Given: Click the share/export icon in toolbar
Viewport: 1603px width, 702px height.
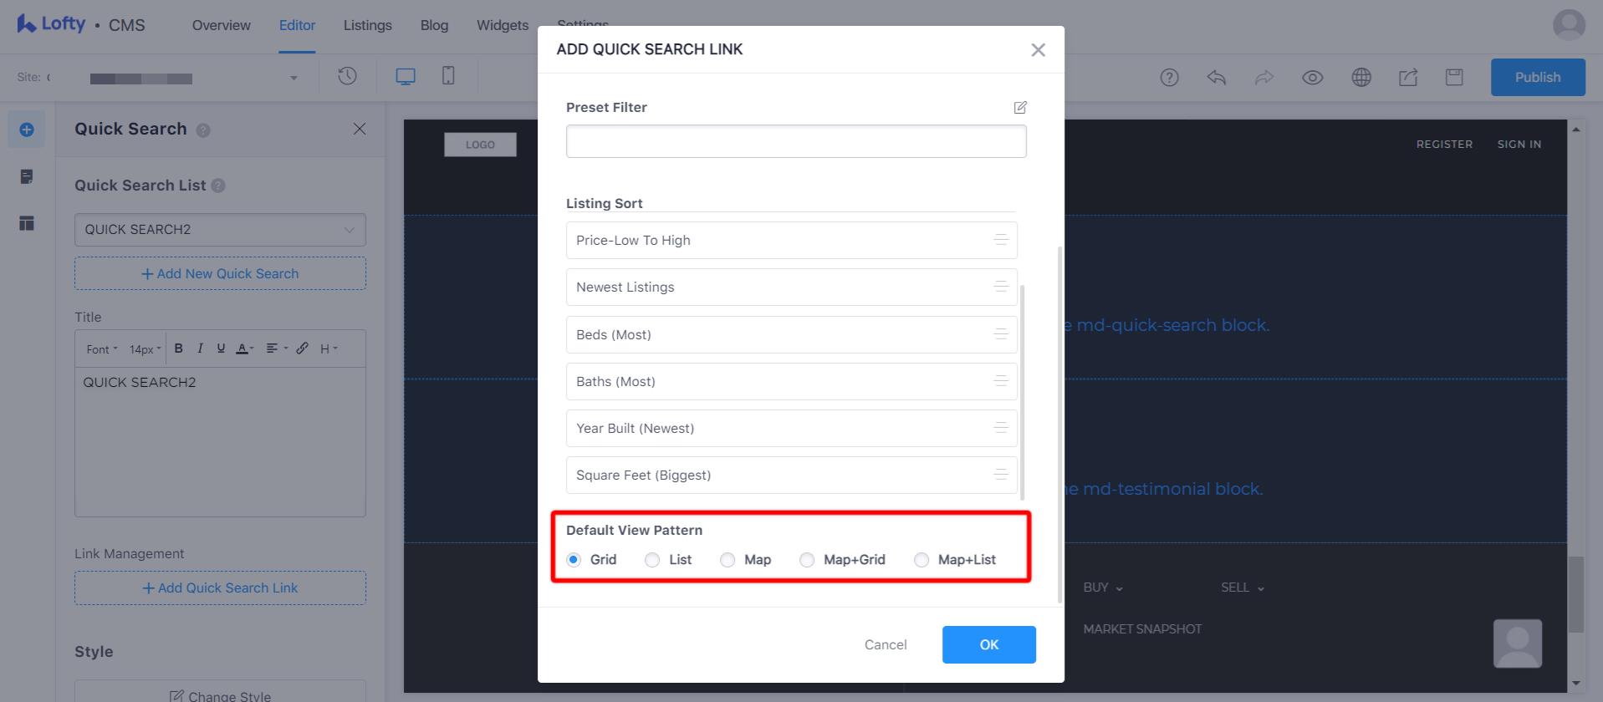Looking at the screenshot, I should click(1408, 78).
